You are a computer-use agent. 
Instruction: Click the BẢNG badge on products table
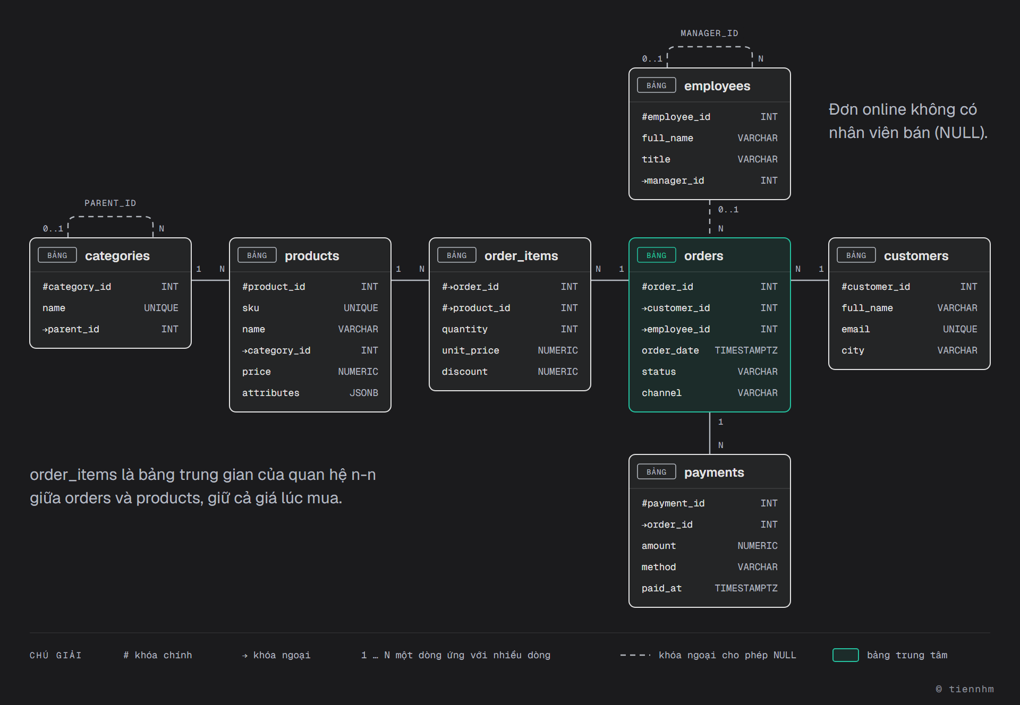point(257,255)
